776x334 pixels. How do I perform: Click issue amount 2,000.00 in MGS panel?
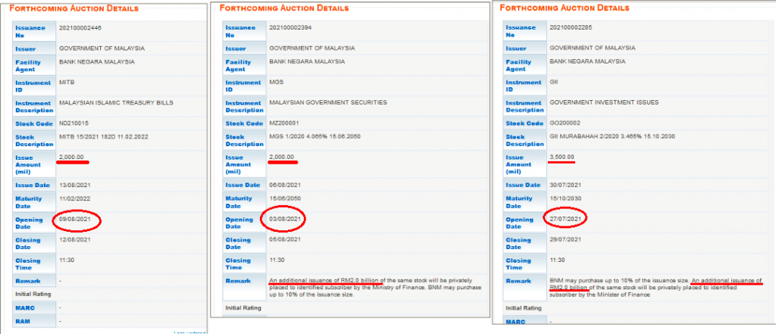click(282, 157)
